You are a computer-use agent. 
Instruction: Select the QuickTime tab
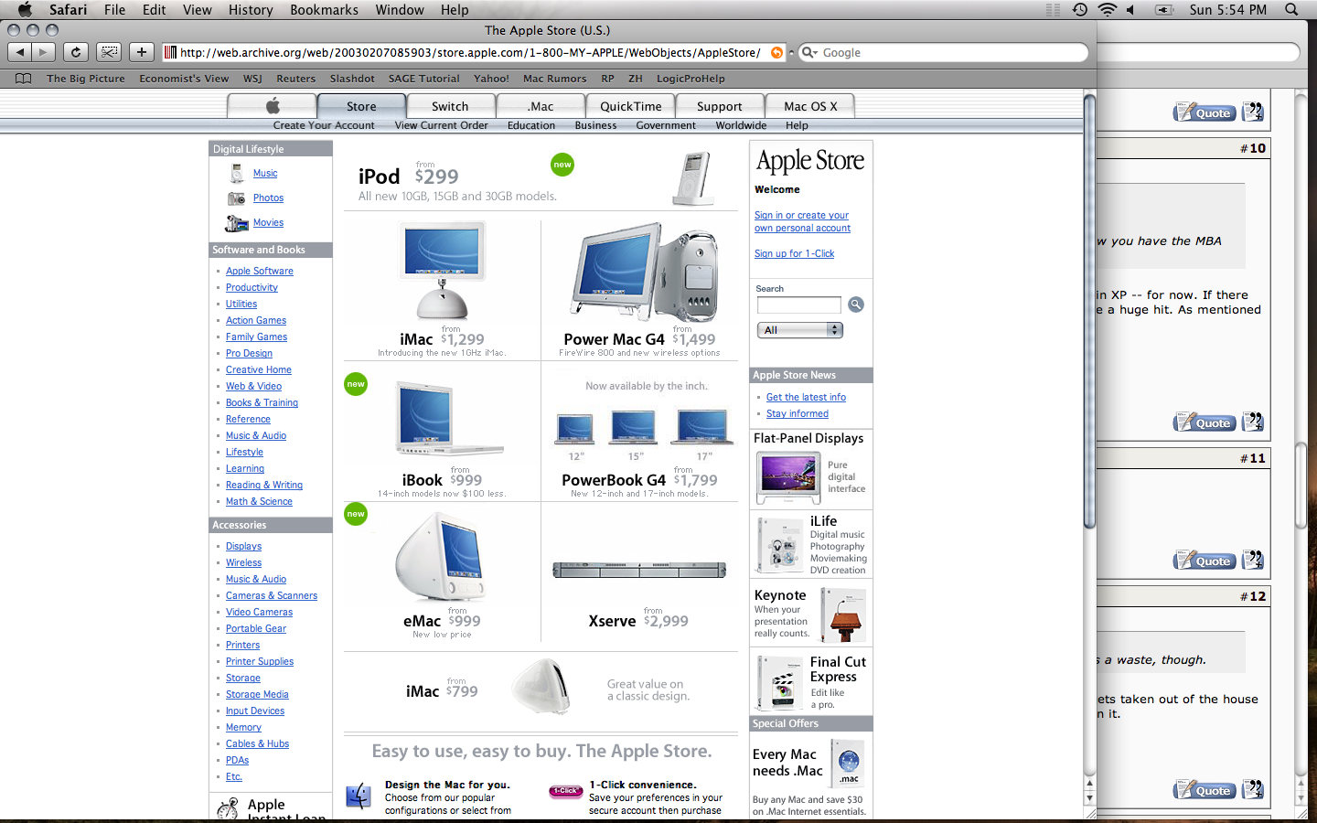click(630, 106)
